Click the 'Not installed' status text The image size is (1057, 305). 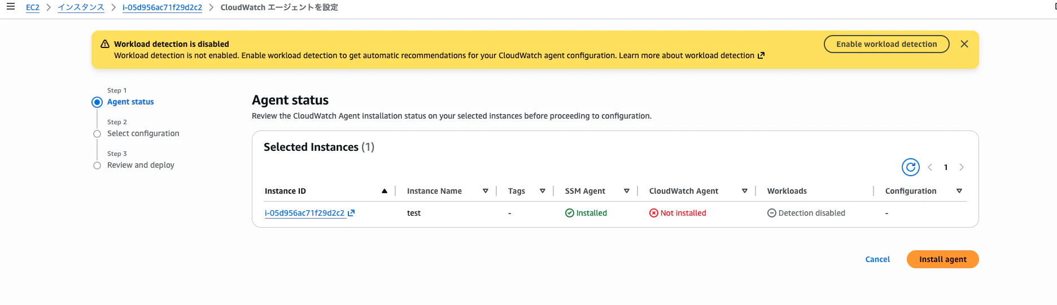[x=683, y=213]
